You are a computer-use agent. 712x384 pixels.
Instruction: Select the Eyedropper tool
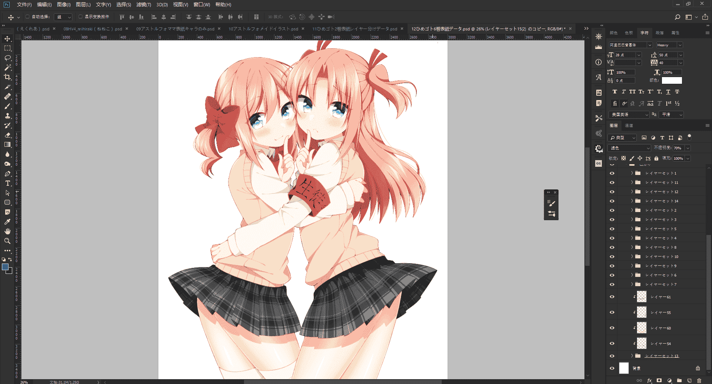(x=7, y=222)
